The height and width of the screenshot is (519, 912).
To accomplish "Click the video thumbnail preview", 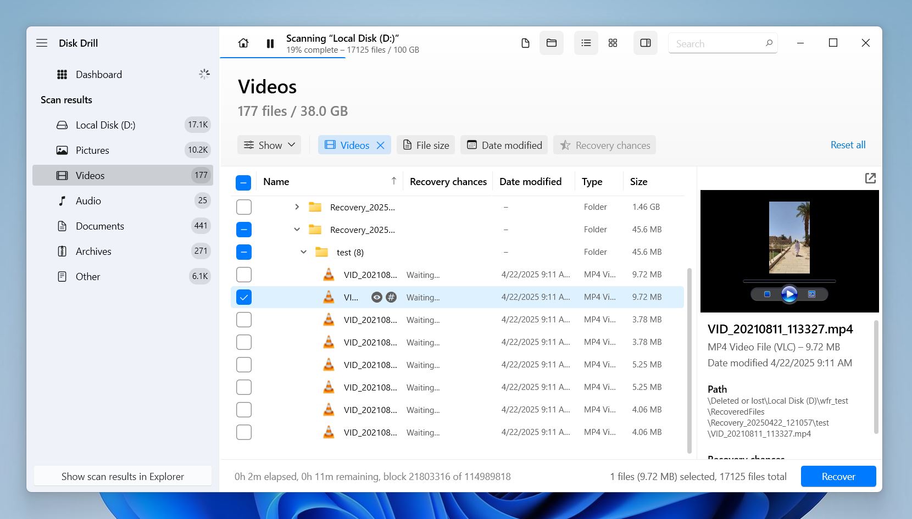I will (789, 237).
